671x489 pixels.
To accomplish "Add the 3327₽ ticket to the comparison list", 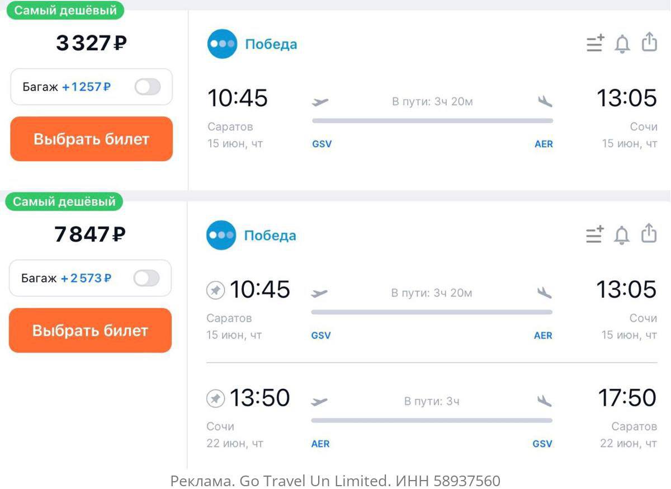I will [596, 43].
